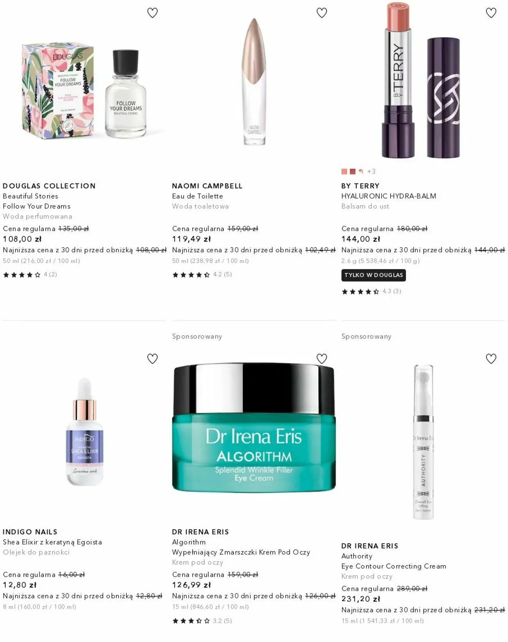View Naomi Campbell perfume bottle image
This screenshot has height=642, width=508.
coord(254,81)
